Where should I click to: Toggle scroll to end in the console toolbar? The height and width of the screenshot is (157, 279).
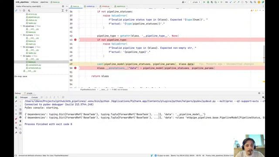[20, 113]
